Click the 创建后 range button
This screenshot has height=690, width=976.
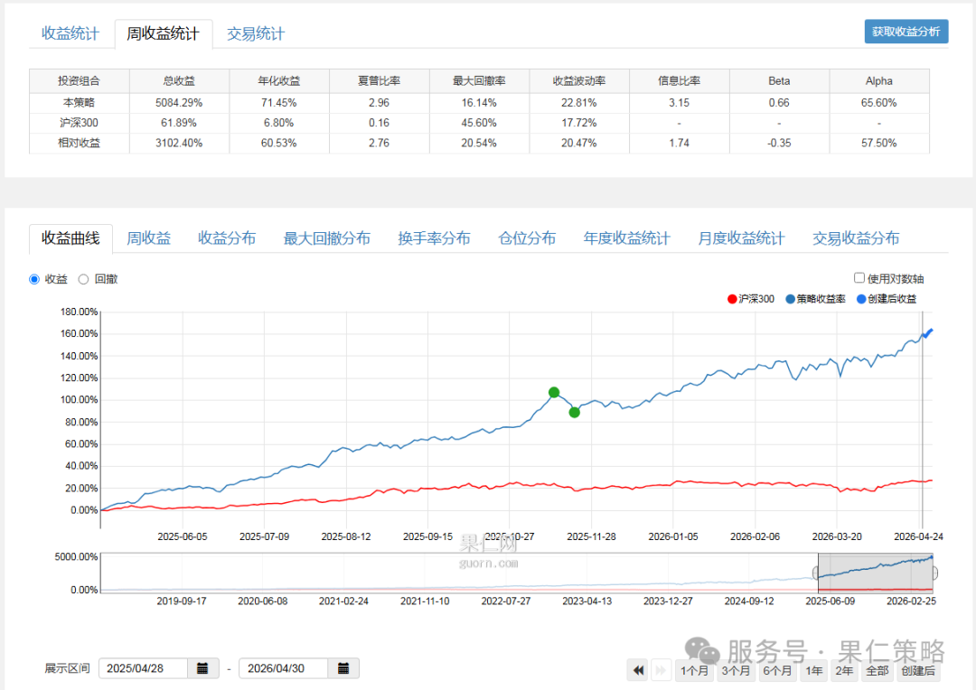point(918,670)
